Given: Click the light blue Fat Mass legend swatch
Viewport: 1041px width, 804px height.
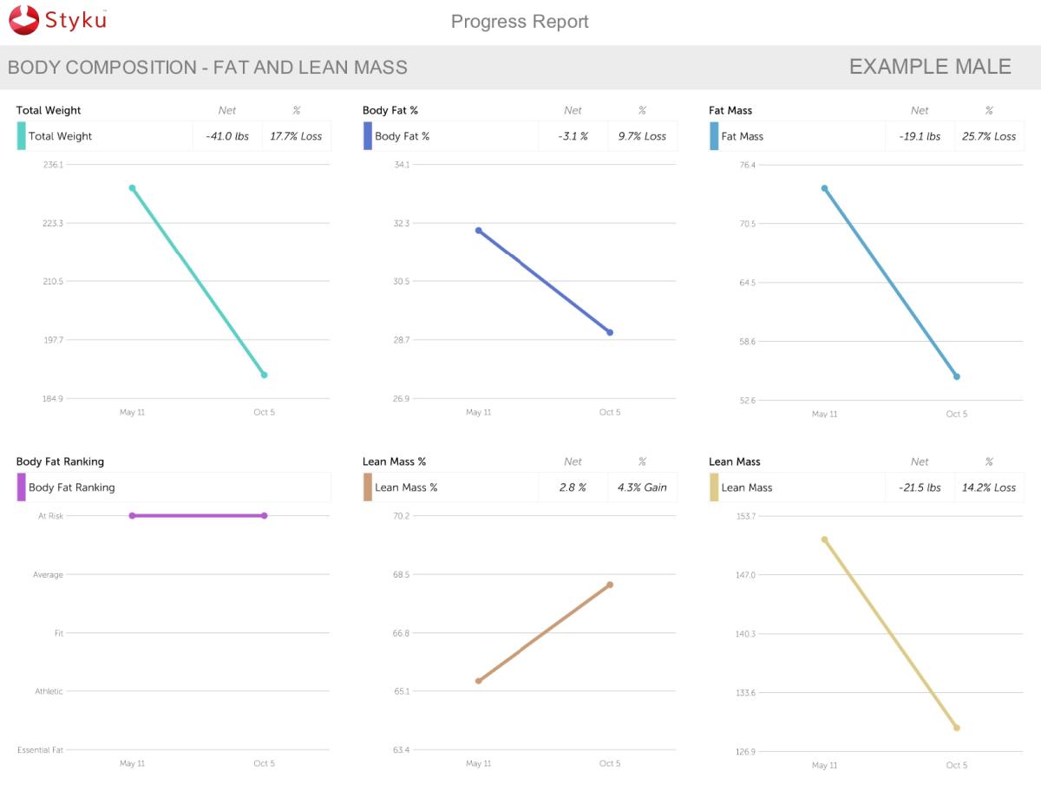Looking at the screenshot, I should coord(714,136).
